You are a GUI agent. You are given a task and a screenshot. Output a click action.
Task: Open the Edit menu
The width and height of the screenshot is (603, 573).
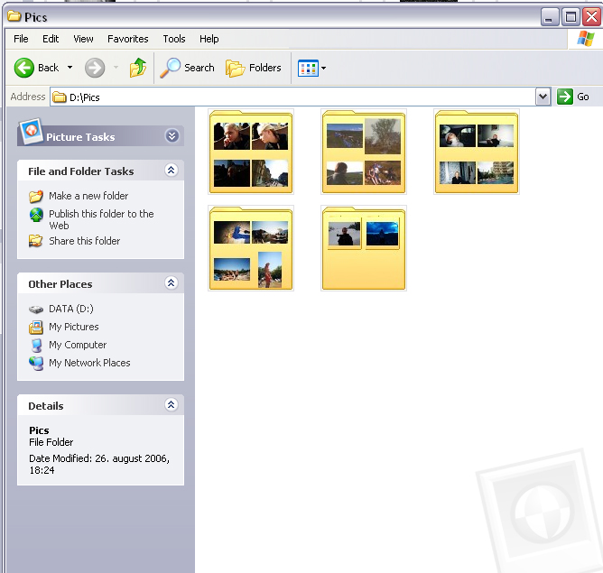[51, 39]
